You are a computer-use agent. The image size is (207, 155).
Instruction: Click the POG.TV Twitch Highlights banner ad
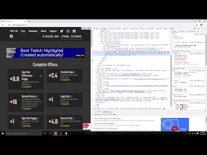[46, 53]
